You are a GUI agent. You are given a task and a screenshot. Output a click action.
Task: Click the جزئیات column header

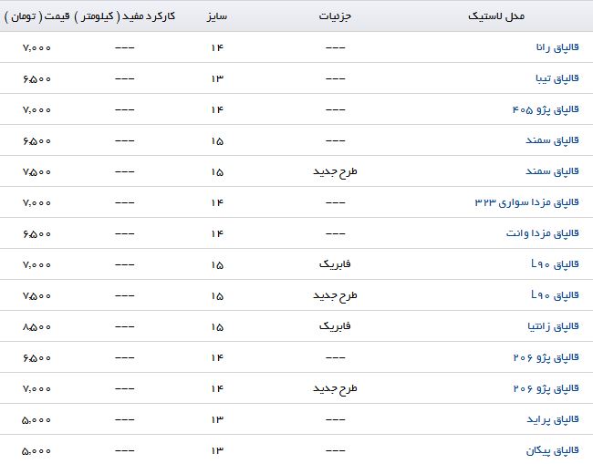(x=335, y=16)
